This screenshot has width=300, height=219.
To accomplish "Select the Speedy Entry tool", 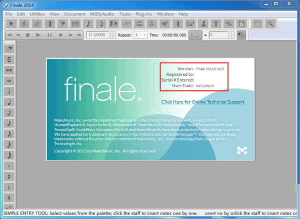I will (101, 24).
